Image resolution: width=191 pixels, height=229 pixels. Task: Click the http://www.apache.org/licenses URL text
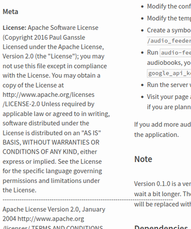49,95
